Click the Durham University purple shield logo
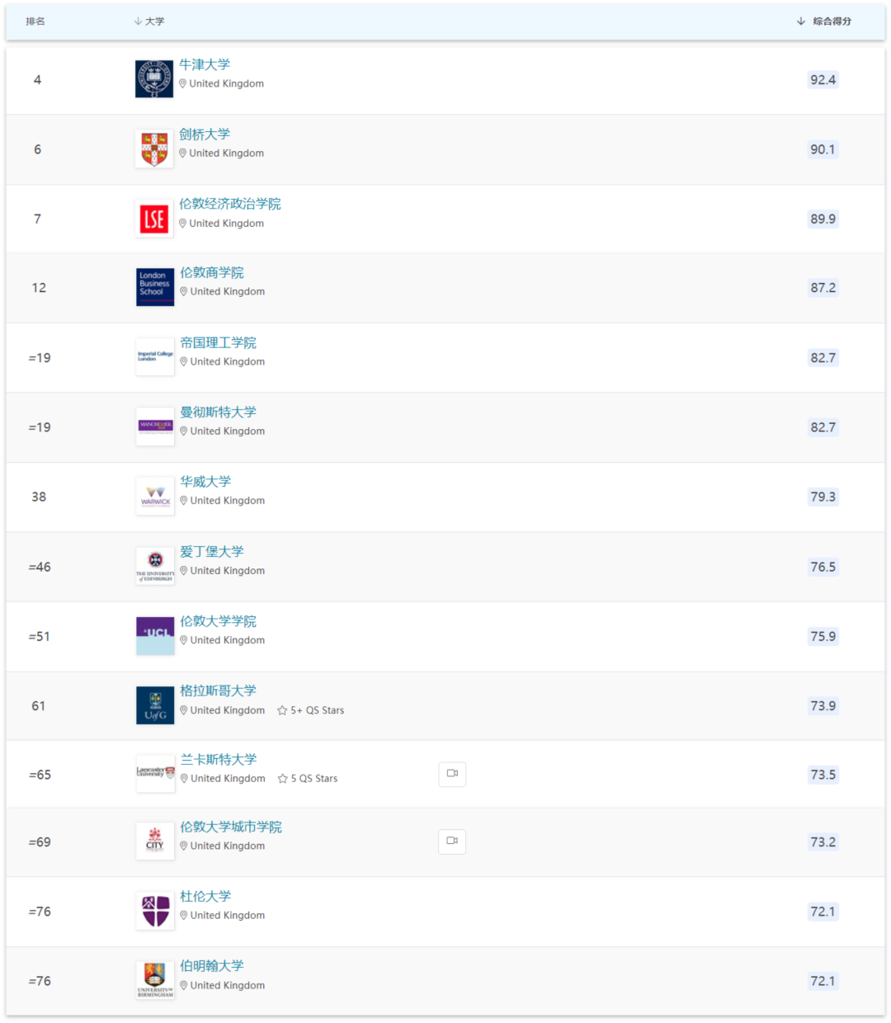Viewport: 891px width, 1023px height. pos(155,911)
